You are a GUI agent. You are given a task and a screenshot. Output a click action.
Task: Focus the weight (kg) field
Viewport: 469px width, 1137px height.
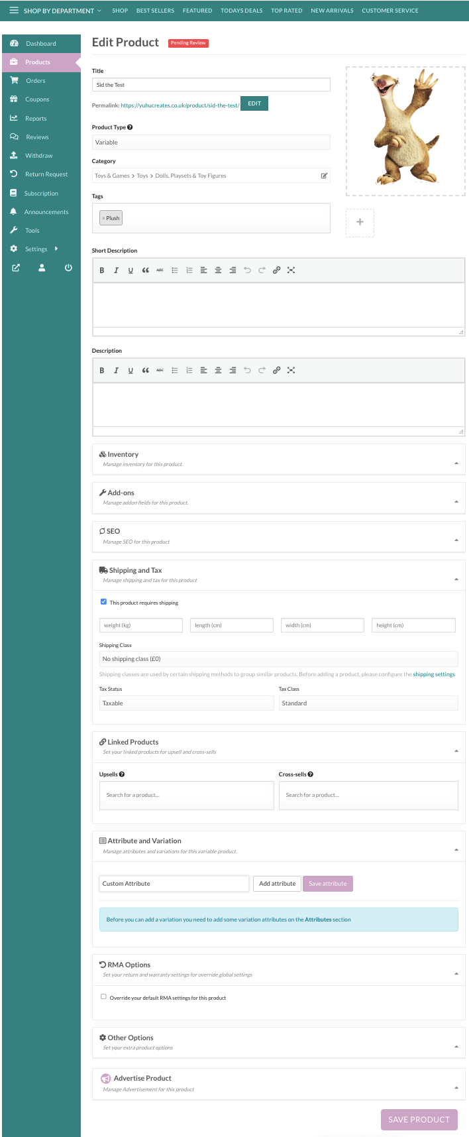(140, 625)
